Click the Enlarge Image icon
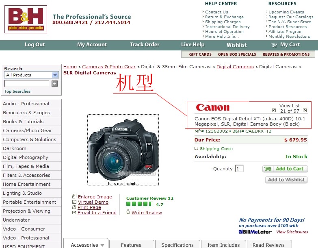Image resolution: width=318 pixels, height=248 pixels. (74, 197)
